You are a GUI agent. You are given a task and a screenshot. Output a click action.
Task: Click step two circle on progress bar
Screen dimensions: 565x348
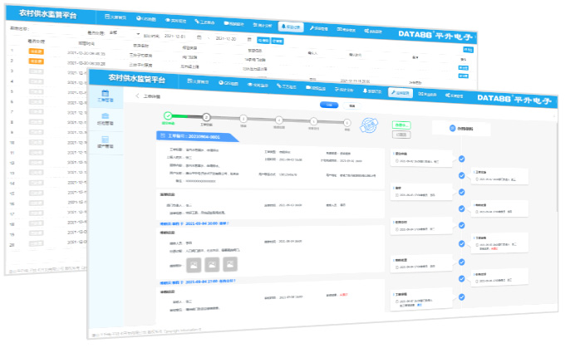pyautogui.click(x=206, y=117)
